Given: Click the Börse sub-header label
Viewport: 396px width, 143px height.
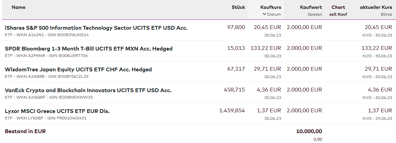Looking at the screenshot, I should [x=386, y=14].
